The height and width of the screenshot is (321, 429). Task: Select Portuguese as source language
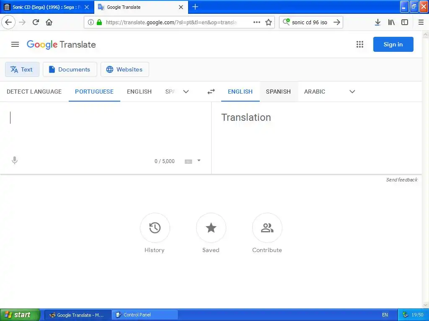pos(94,92)
